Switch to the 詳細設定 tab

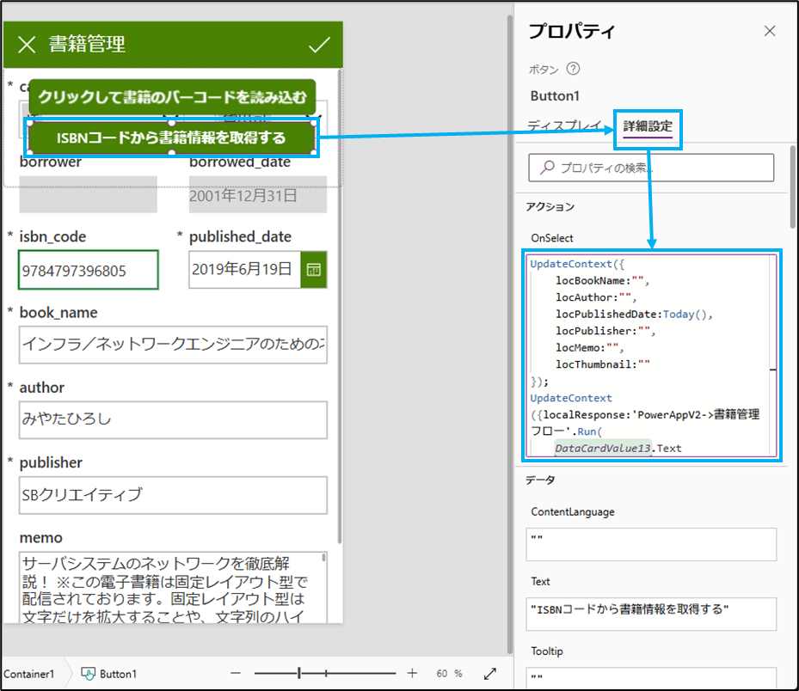(x=648, y=126)
